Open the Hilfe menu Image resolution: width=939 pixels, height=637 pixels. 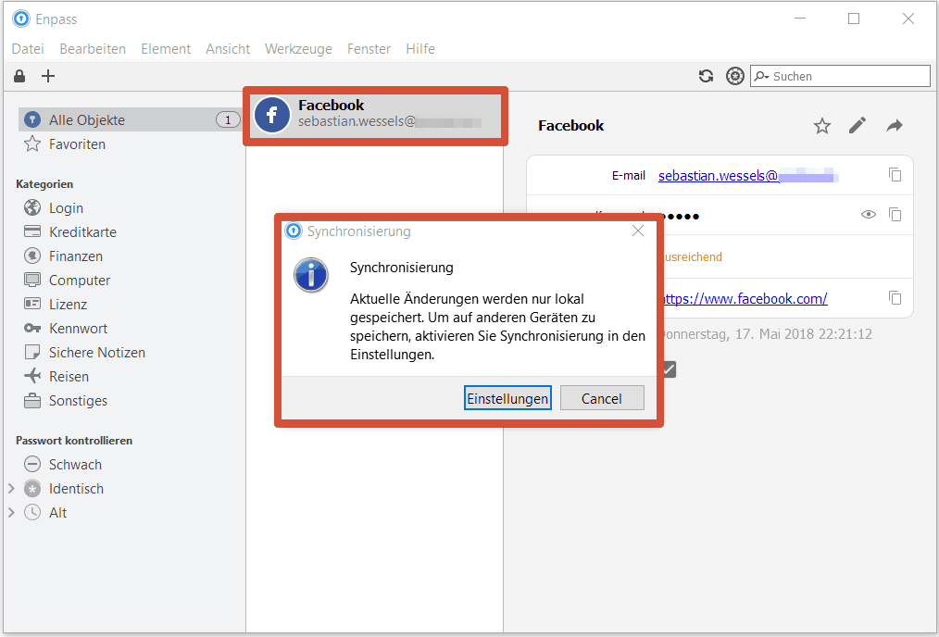click(x=420, y=49)
